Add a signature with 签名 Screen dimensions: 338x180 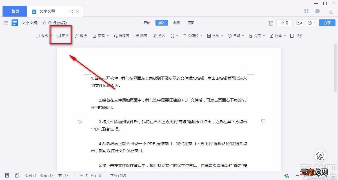[x=159, y=36]
